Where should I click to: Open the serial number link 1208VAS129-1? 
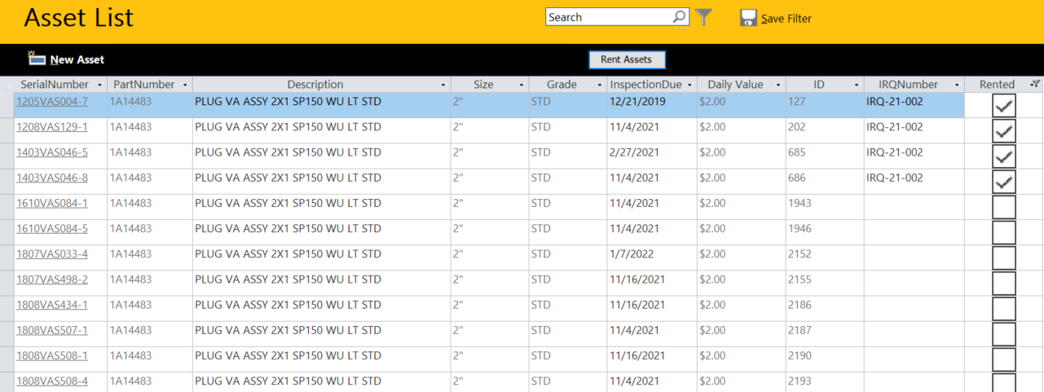(x=52, y=127)
